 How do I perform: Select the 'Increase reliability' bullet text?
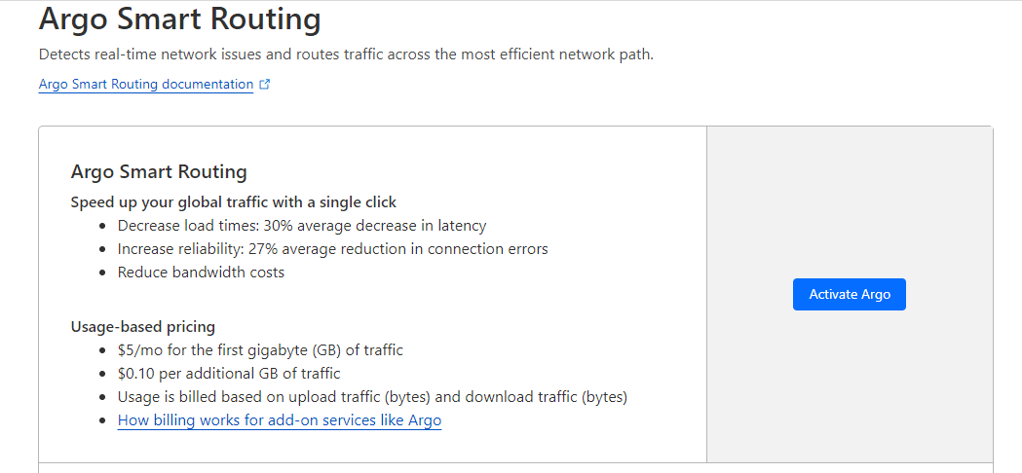(x=333, y=249)
